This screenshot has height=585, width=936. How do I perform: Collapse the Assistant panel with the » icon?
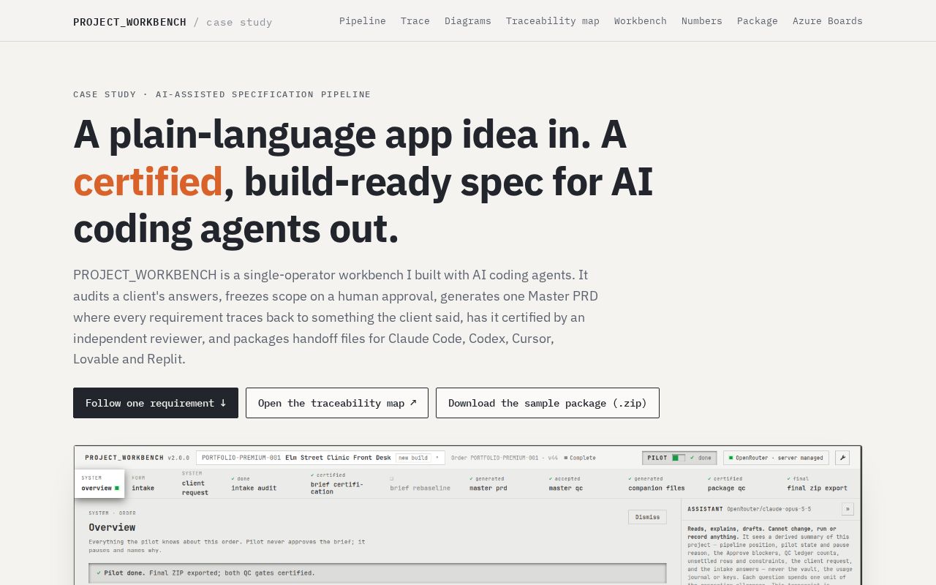(x=848, y=509)
